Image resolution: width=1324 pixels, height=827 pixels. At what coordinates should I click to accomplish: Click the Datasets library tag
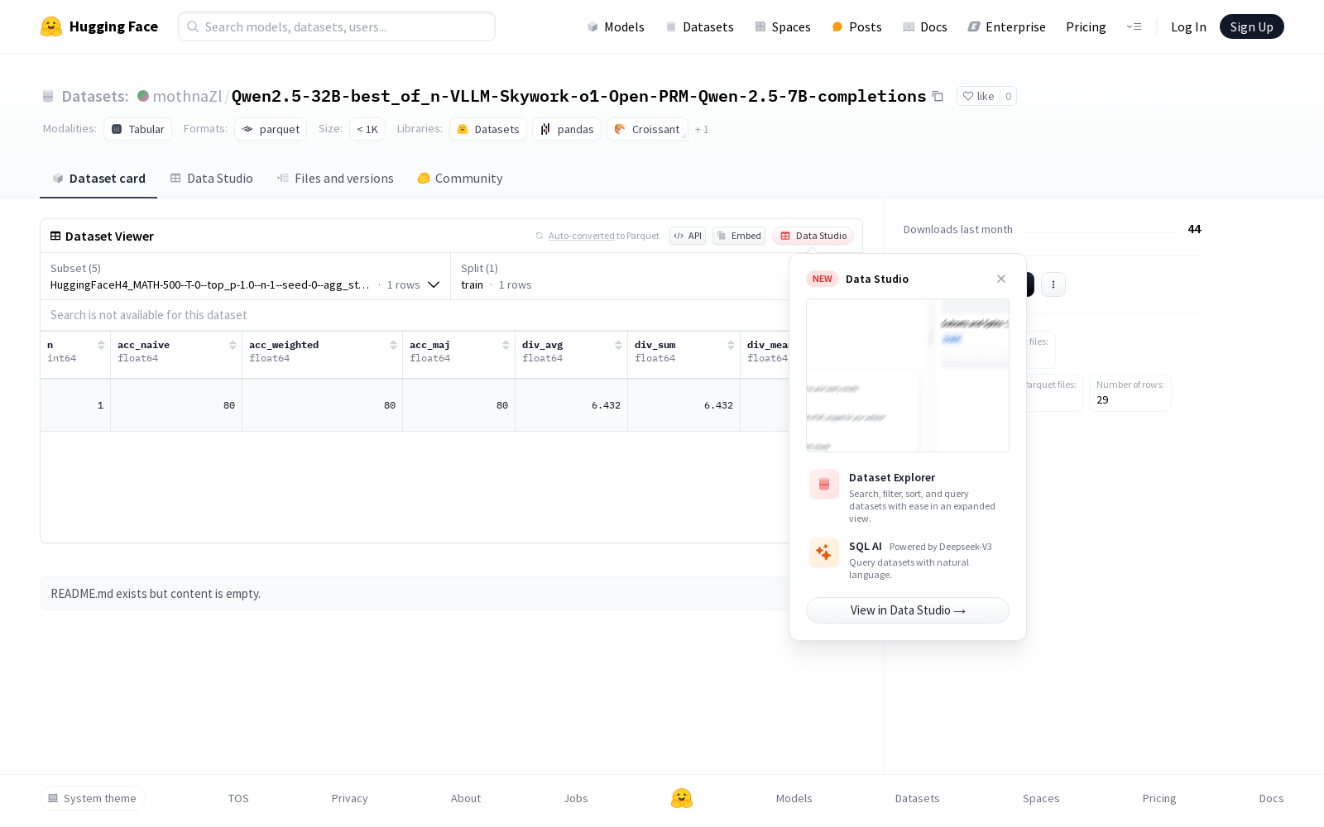pyautogui.click(x=488, y=129)
